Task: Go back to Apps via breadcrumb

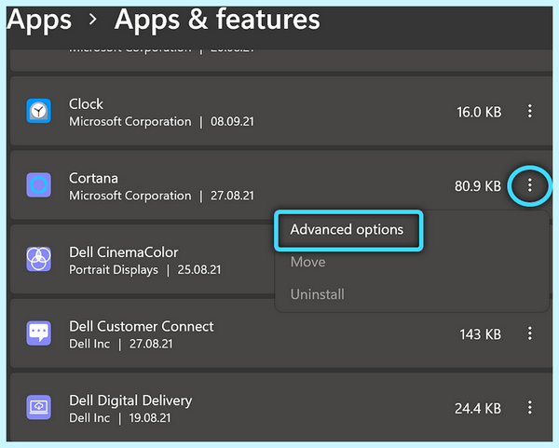Action: (x=39, y=20)
